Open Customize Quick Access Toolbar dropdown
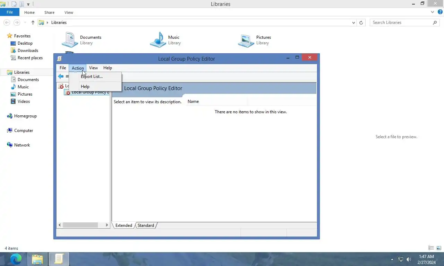The height and width of the screenshot is (266, 444). (28, 5)
